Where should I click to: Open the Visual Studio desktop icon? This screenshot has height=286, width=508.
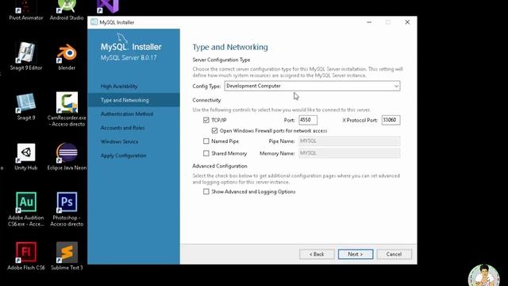pos(108,6)
